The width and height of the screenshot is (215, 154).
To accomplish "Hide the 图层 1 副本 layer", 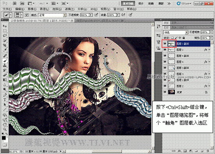I will tap(165, 44).
